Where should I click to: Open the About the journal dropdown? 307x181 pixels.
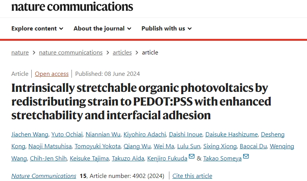tap(102, 29)
